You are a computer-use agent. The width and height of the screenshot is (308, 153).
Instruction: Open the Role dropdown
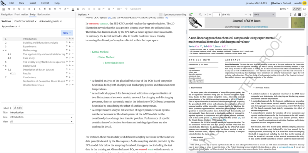pos(42,117)
